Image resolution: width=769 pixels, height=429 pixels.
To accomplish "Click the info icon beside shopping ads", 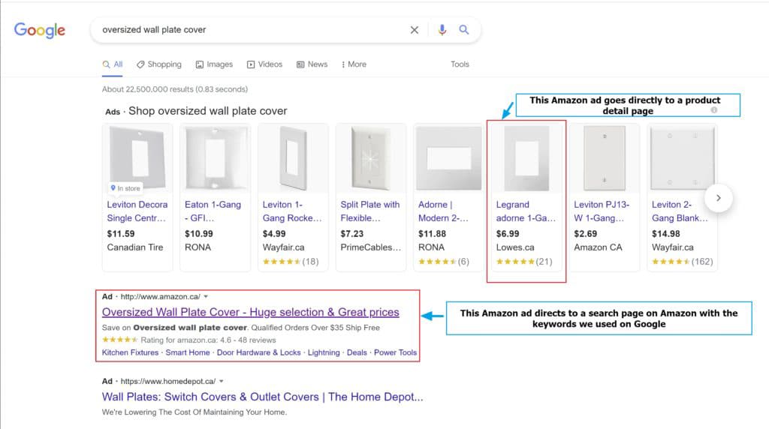I will point(714,110).
